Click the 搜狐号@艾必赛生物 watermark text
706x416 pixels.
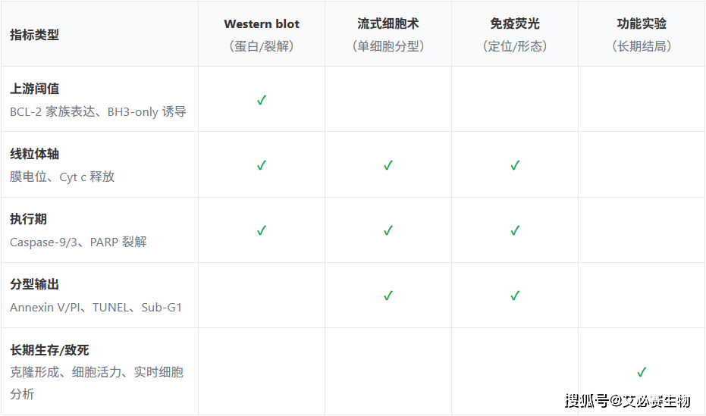[629, 400]
